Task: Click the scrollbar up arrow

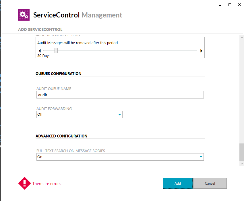Action: (x=241, y=37)
